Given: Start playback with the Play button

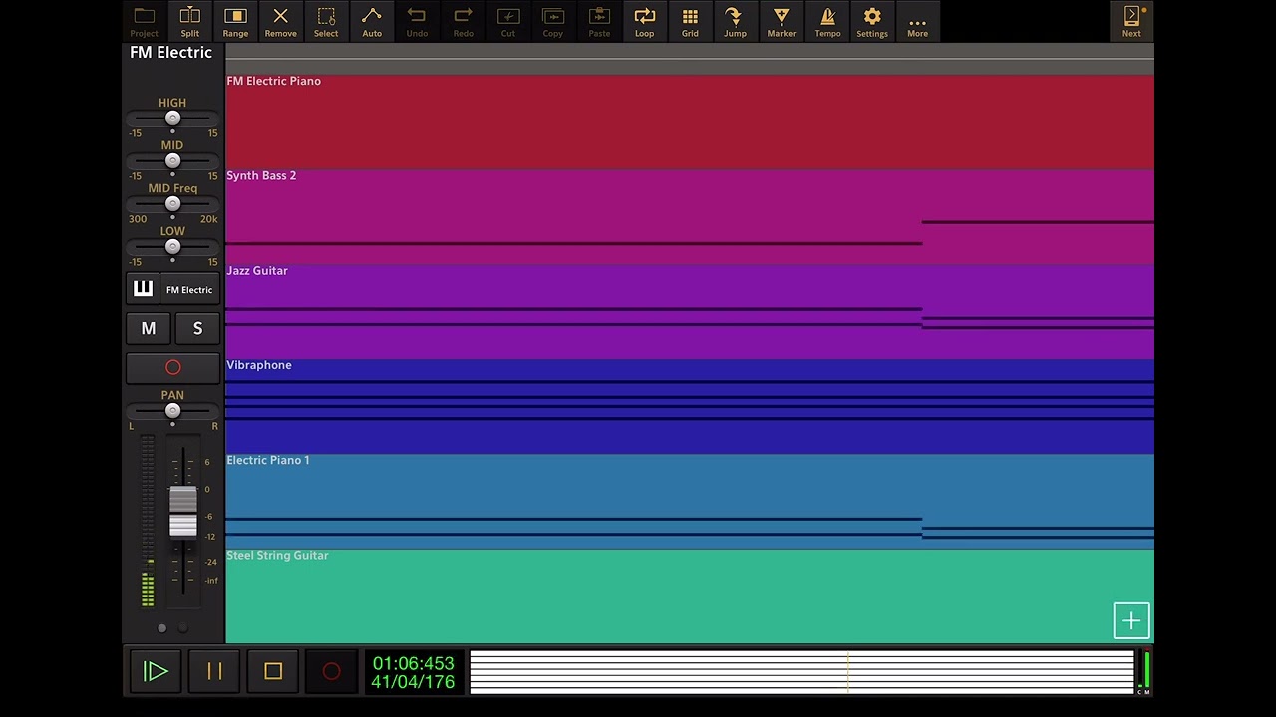Looking at the screenshot, I should 156,671.
